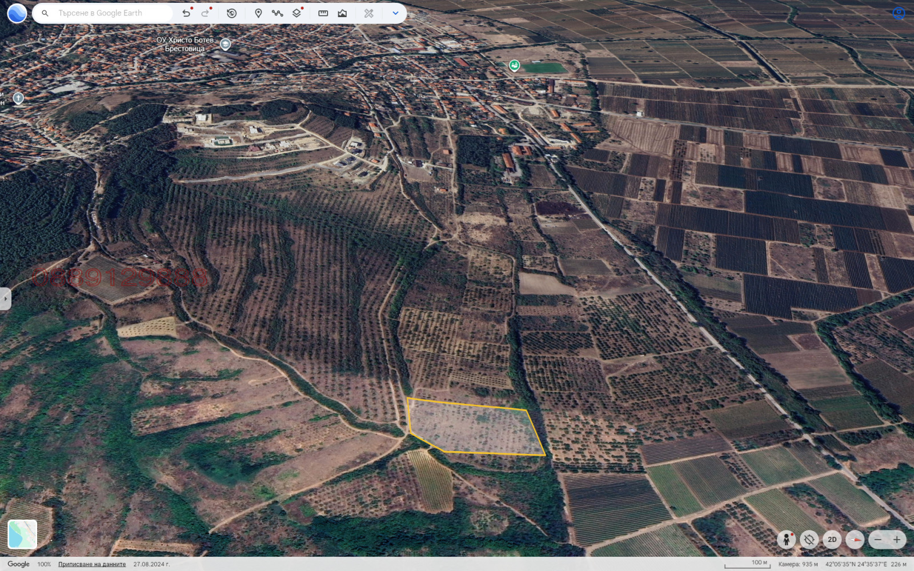Expand the collapsed left side panel
914x571 pixels.
(5, 299)
